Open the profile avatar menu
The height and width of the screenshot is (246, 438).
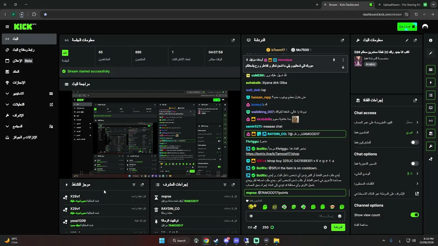click(x=425, y=27)
